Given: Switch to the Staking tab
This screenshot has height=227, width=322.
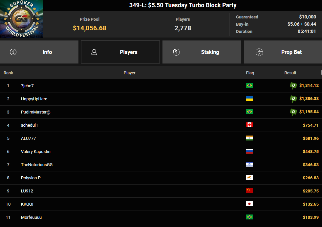Looking at the screenshot, I should pyautogui.click(x=202, y=52).
